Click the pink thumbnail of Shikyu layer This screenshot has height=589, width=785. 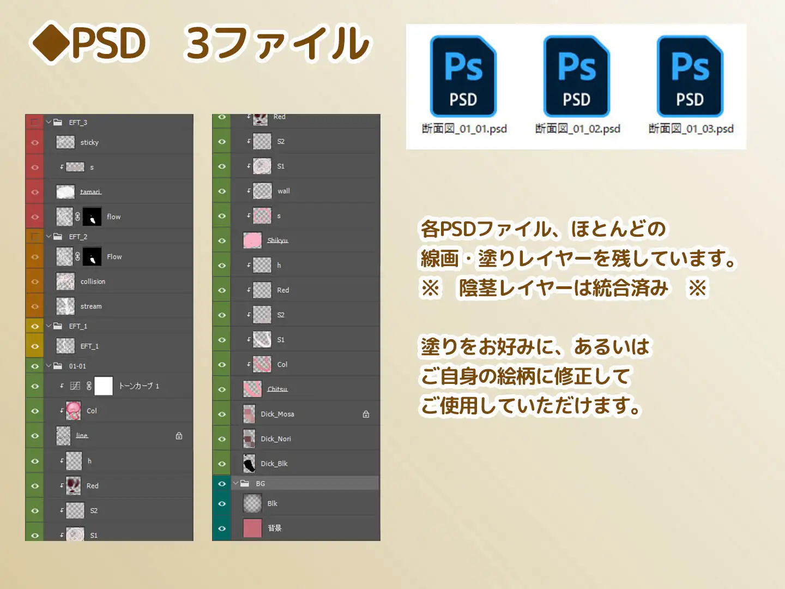tap(252, 241)
